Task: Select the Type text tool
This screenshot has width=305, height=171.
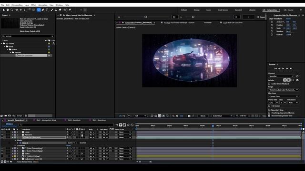Action: (x=47, y=10)
